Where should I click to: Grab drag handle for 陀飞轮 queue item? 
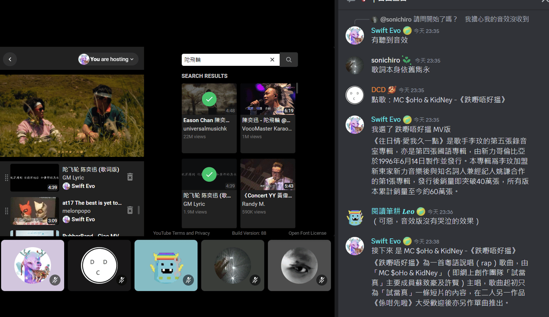pyautogui.click(x=6, y=178)
